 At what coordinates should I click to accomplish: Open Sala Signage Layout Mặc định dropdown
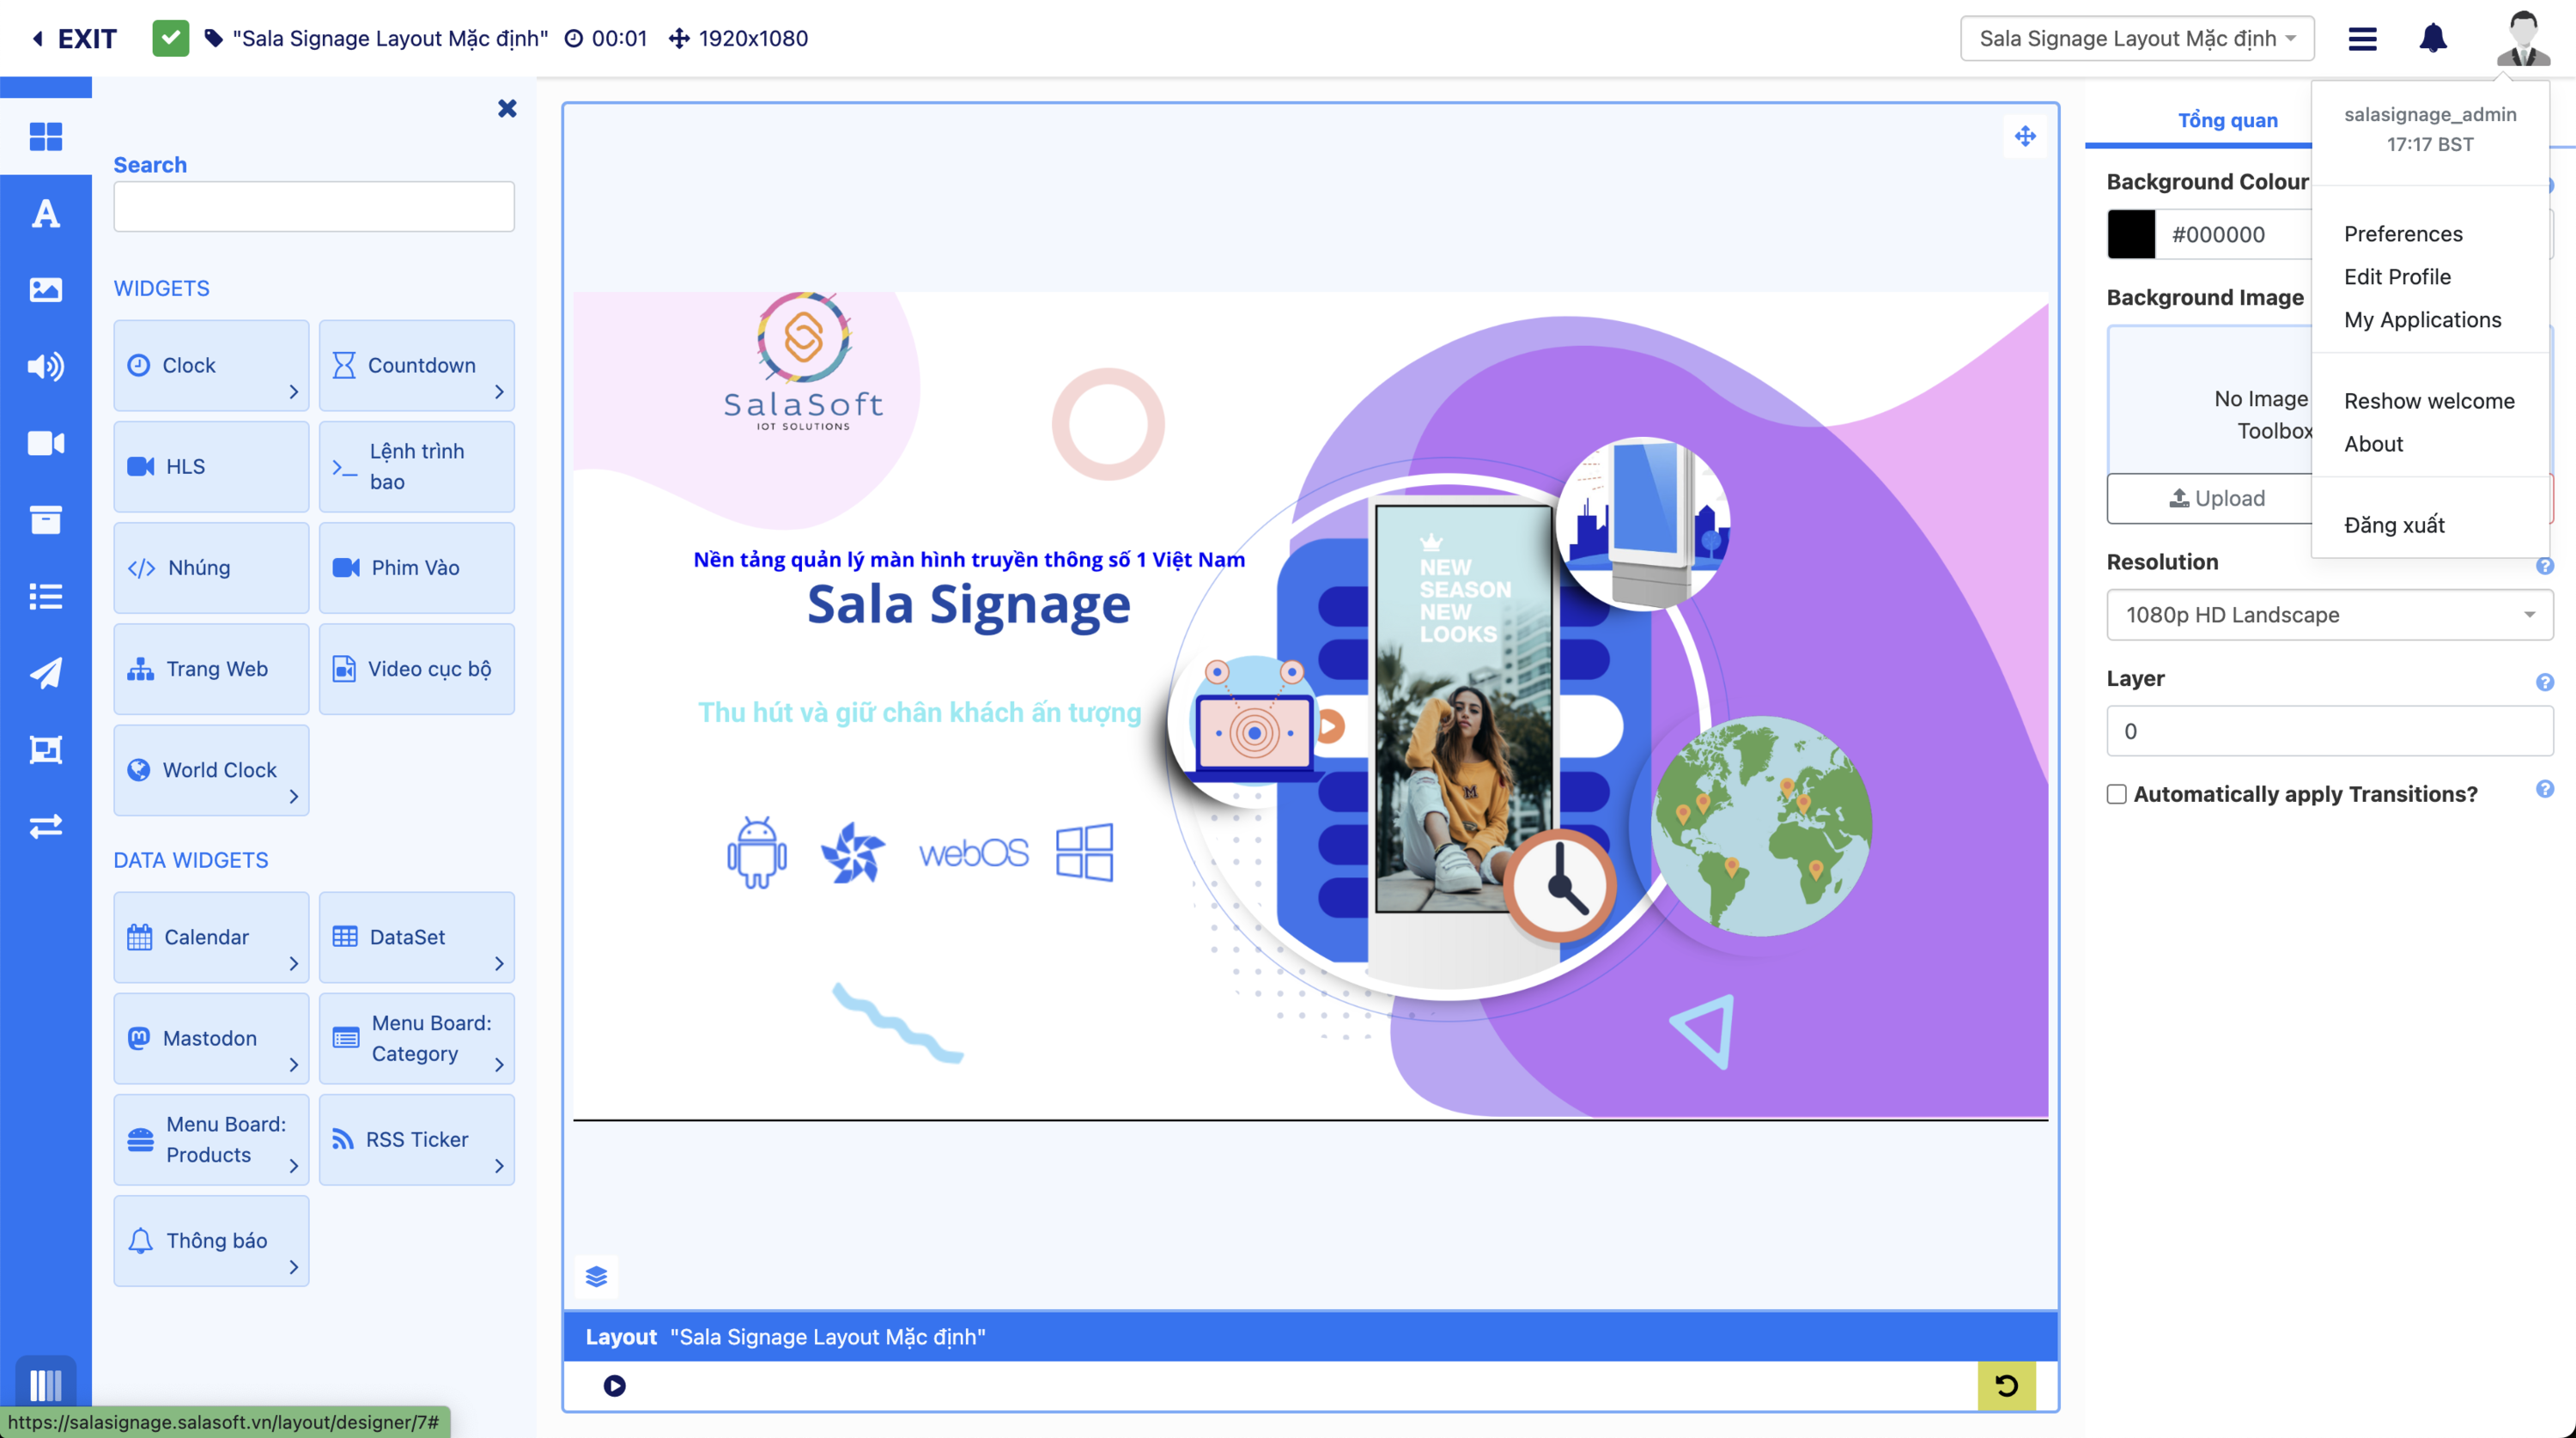click(2136, 38)
